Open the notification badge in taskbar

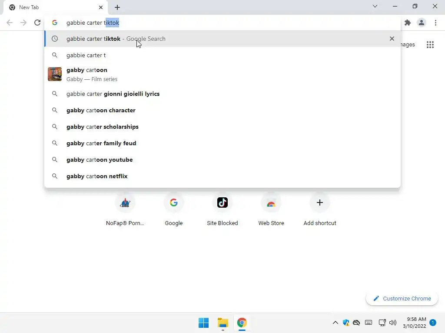click(x=433, y=323)
